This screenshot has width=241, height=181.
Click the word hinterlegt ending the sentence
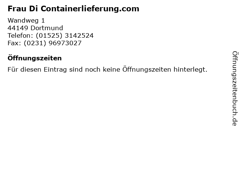[191, 70]
